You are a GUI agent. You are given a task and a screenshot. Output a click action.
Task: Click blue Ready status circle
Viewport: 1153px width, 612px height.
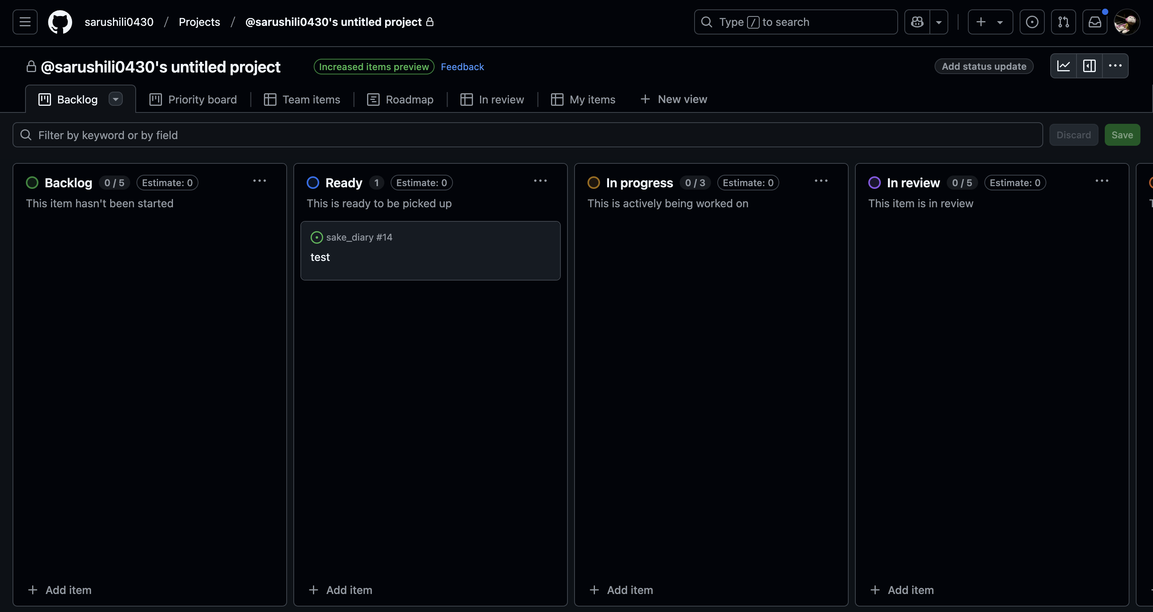[x=313, y=183]
